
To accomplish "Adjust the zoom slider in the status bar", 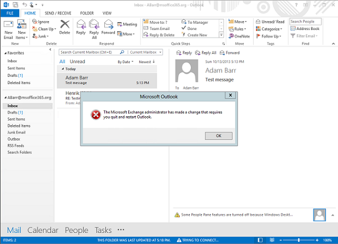I will (299, 240).
